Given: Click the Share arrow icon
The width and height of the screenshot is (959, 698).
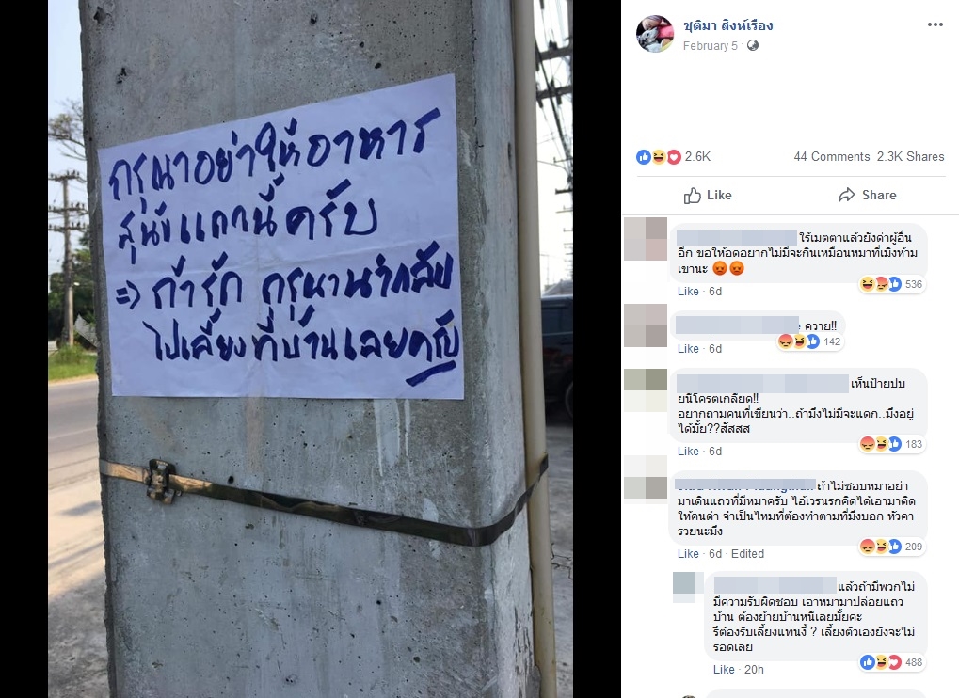Looking at the screenshot, I should 846,195.
